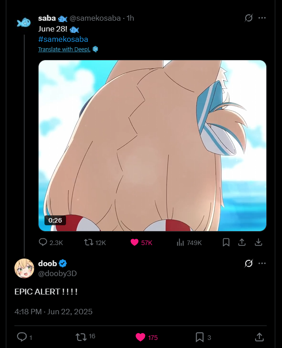View analytics for 749K views
Image resolution: width=282 pixels, height=348 pixels.
181,242
